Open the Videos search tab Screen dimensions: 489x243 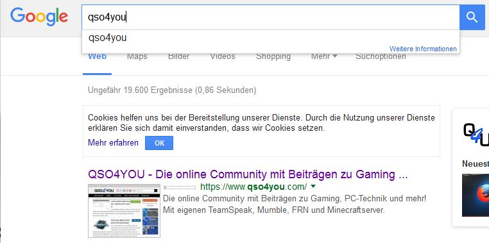click(x=222, y=56)
